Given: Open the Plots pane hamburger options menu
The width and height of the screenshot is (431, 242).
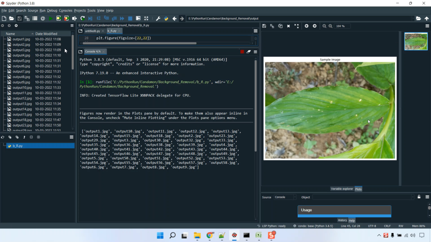Looking at the screenshot, I should tap(427, 26).
